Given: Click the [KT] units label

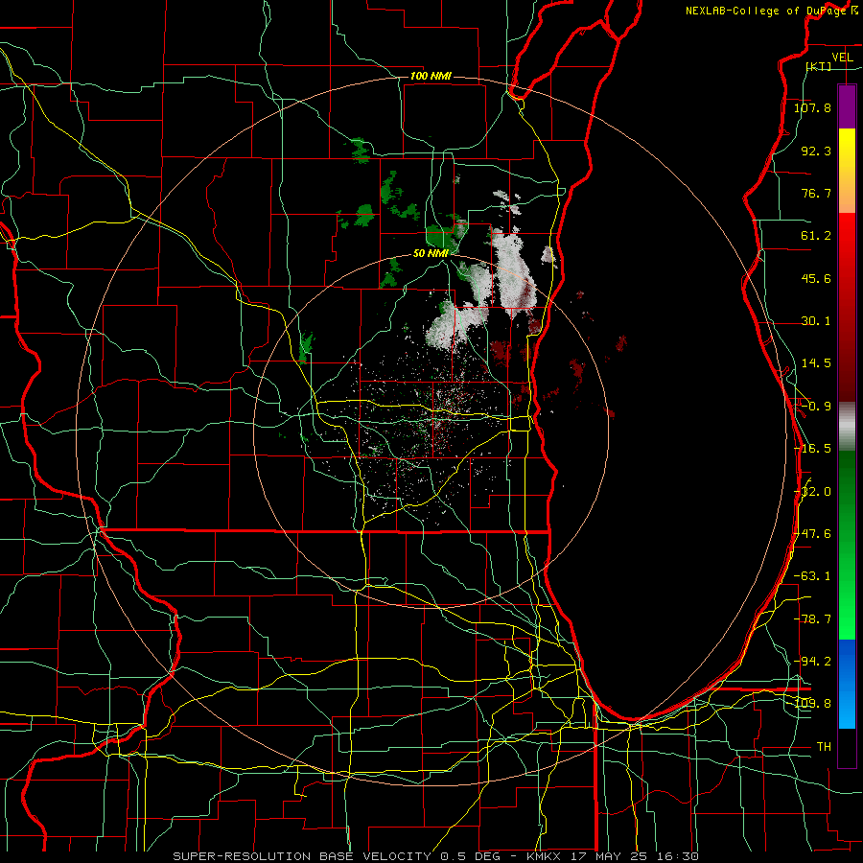Looking at the screenshot, I should pos(819,66).
